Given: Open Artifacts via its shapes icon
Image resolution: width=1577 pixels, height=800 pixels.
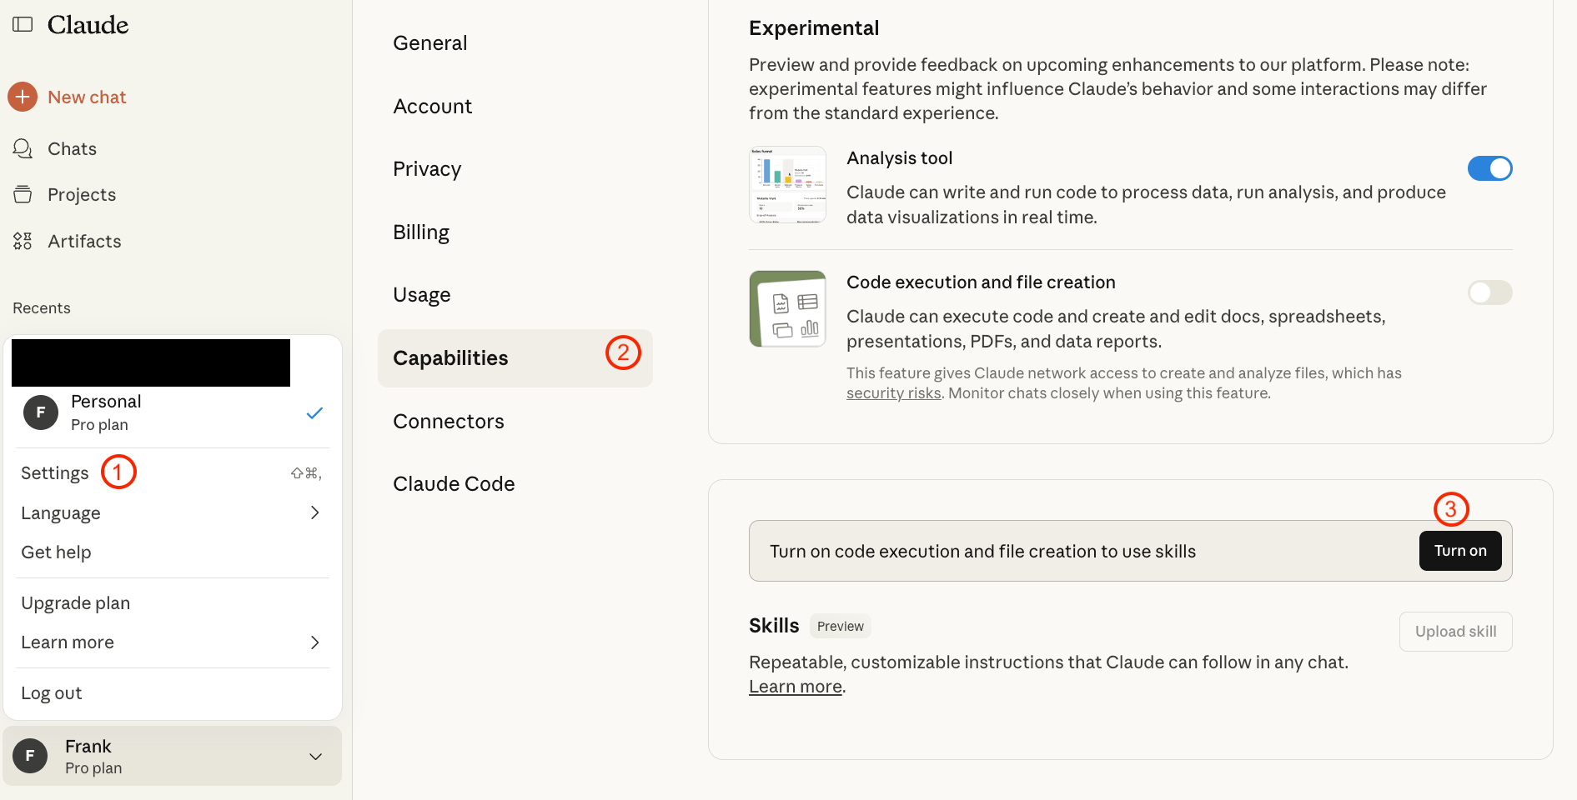Looking at the screenshot, I should 23,241.
